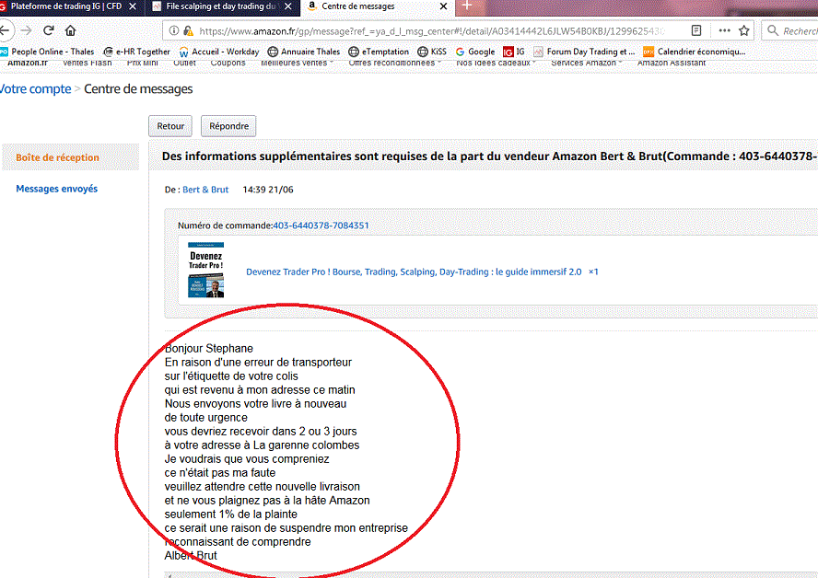Viewport: 818px width, 578px height.
Task: Open Coupons nav link
Action: [x=228, y=64]
